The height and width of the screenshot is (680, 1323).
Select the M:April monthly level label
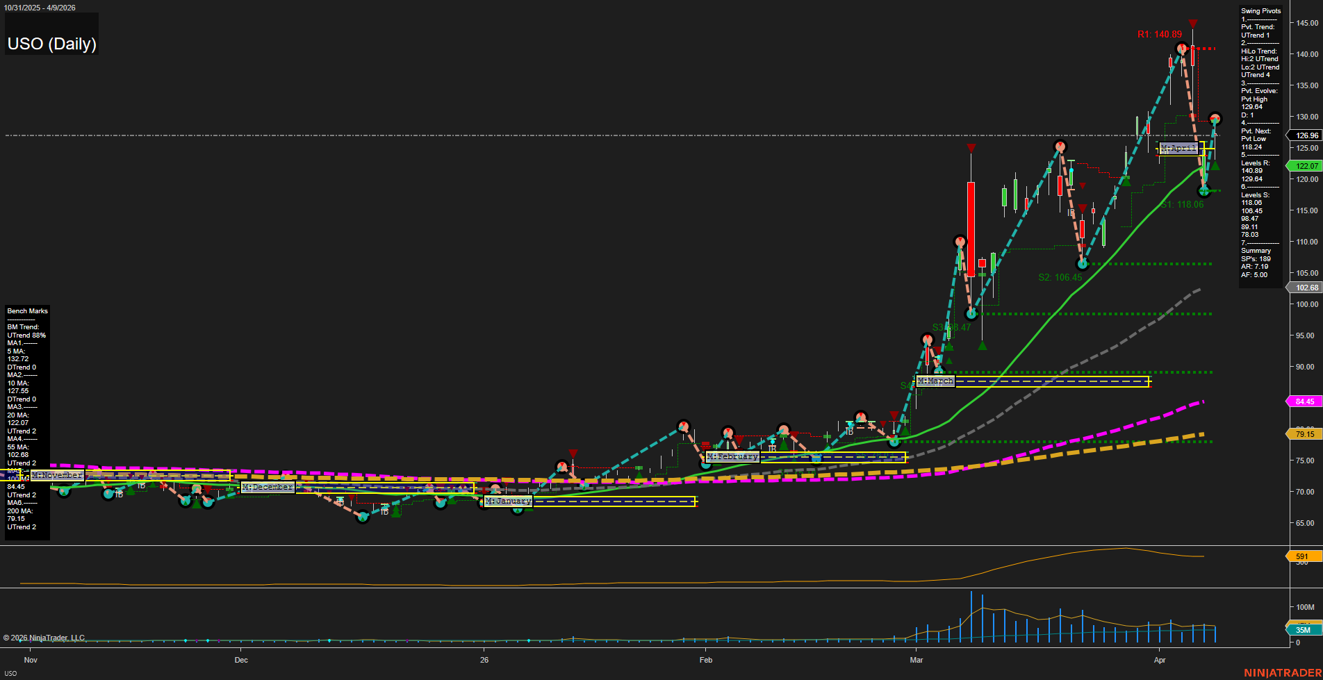[x=1178, y=148]
